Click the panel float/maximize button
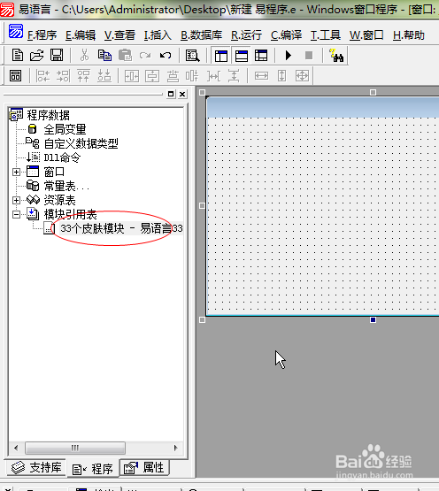 coord(171,94)
